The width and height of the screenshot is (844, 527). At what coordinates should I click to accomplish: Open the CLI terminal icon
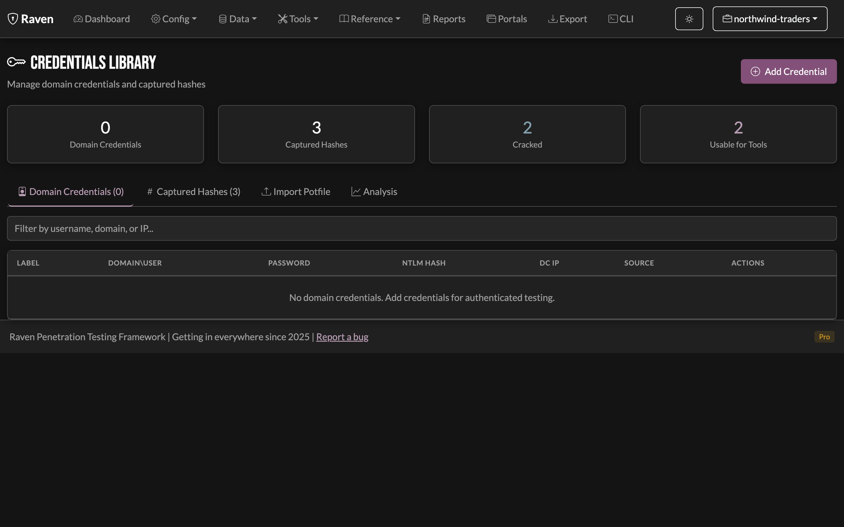[x=613, y=19]
